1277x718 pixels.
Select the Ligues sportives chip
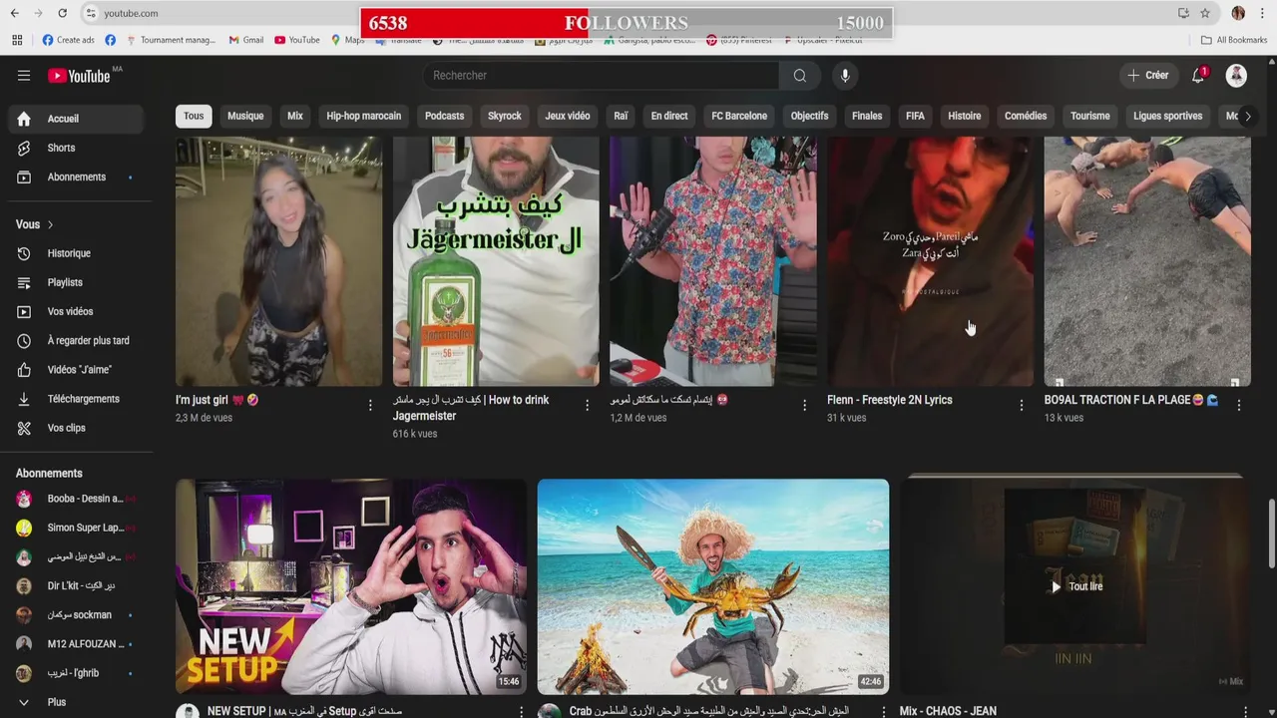[1168, 116]
